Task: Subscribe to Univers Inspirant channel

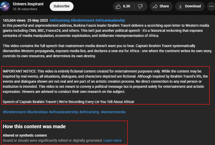Action: click(x=62, y=6)
